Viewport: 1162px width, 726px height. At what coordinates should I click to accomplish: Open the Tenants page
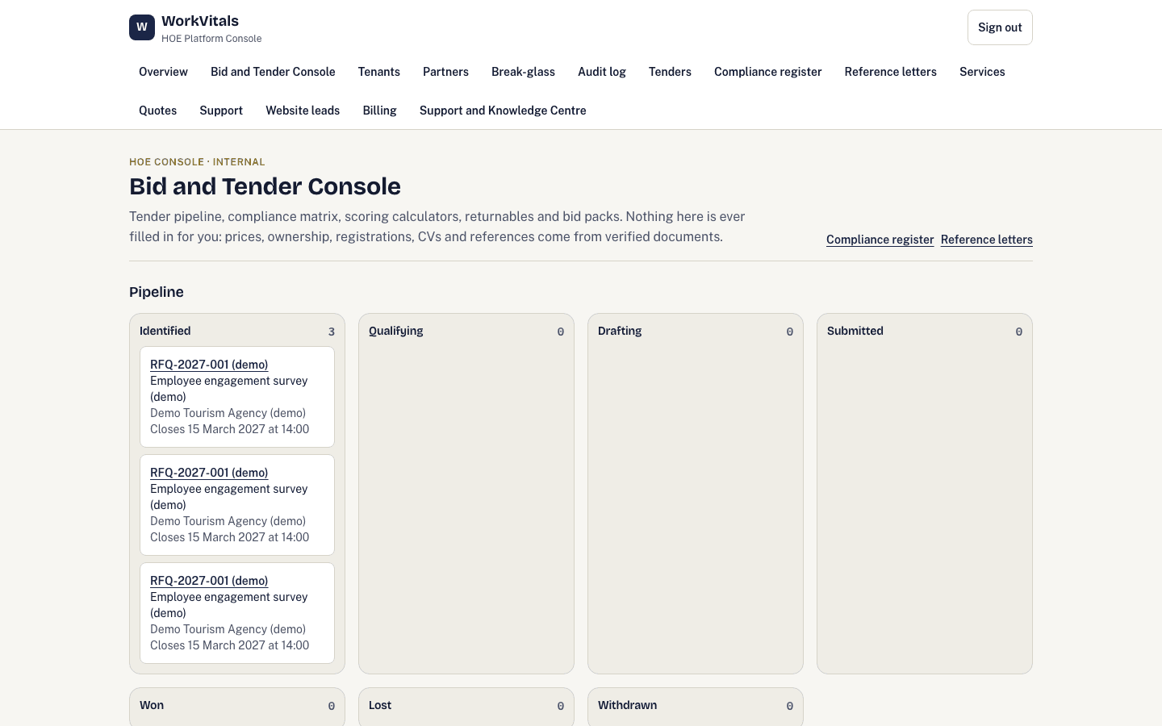coord(379,72)
